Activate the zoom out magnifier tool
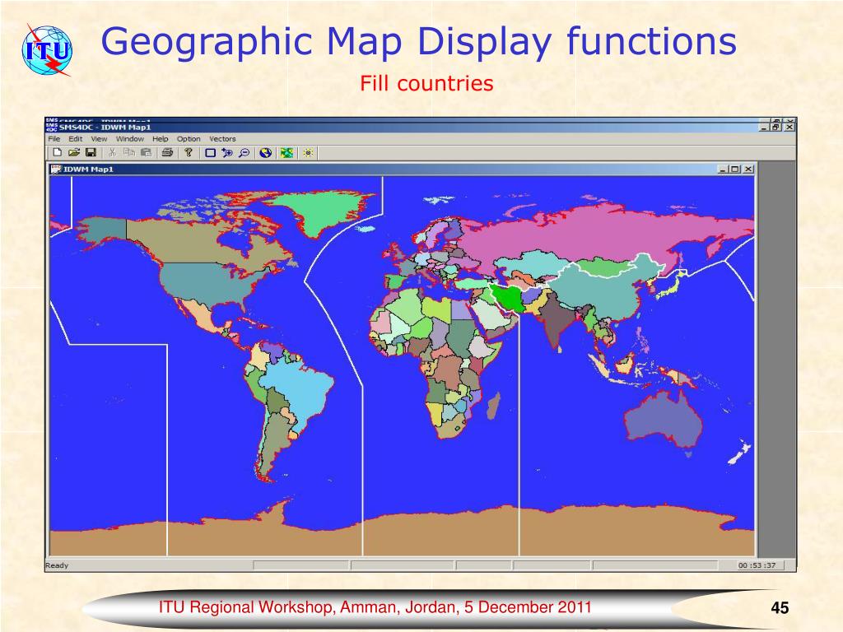 pos(245,152)
